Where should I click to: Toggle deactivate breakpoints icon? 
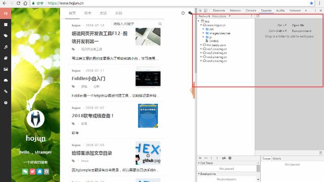pos(224,158)
